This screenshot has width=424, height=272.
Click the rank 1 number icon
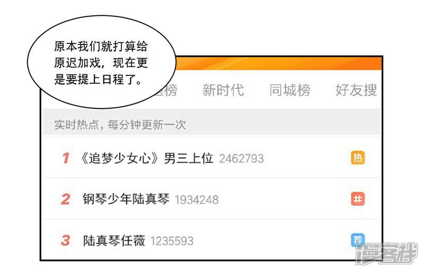[66, 158]
